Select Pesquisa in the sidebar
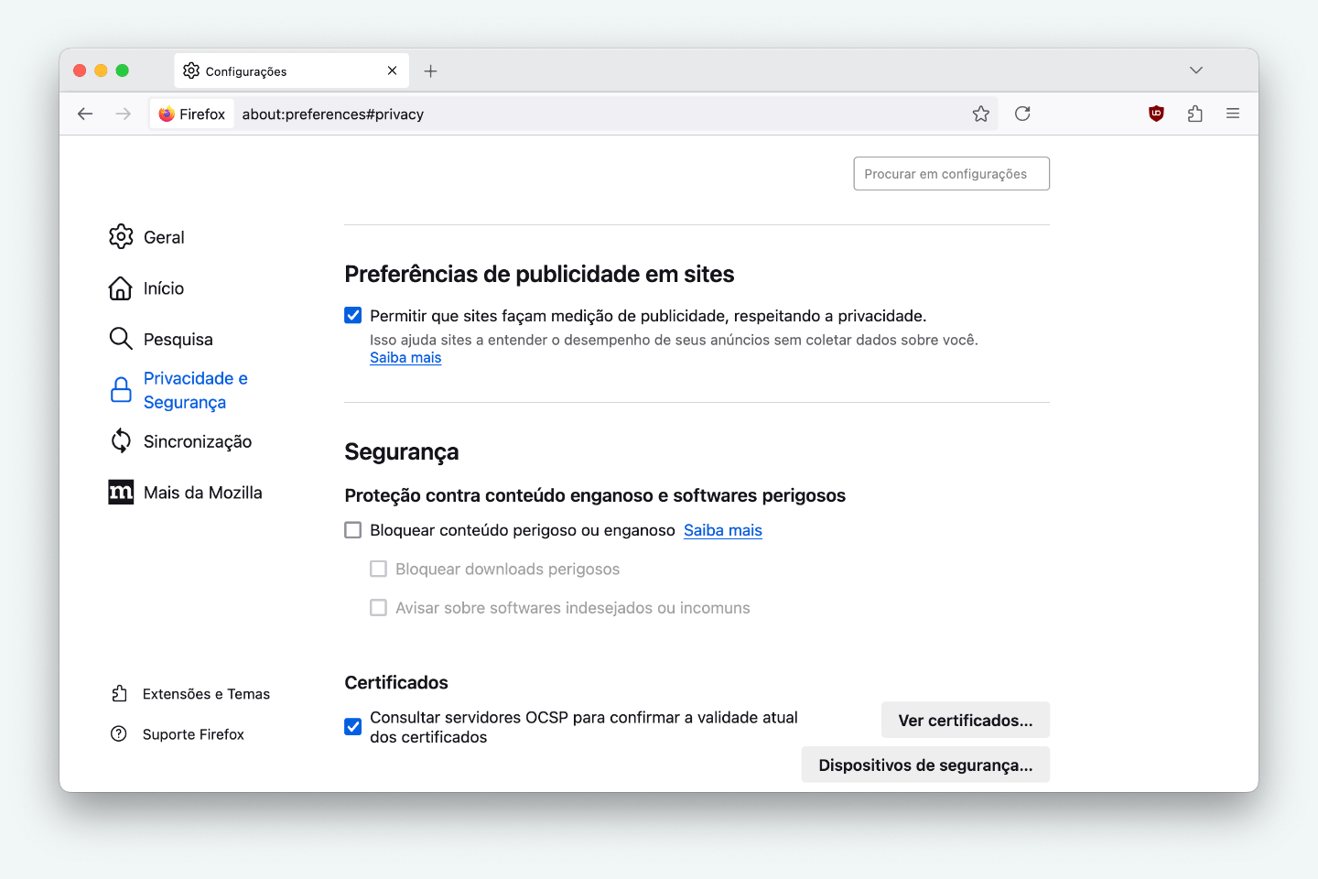Image resolution: width=1318 pixels, height=879 pixels. tap(178, 340)
